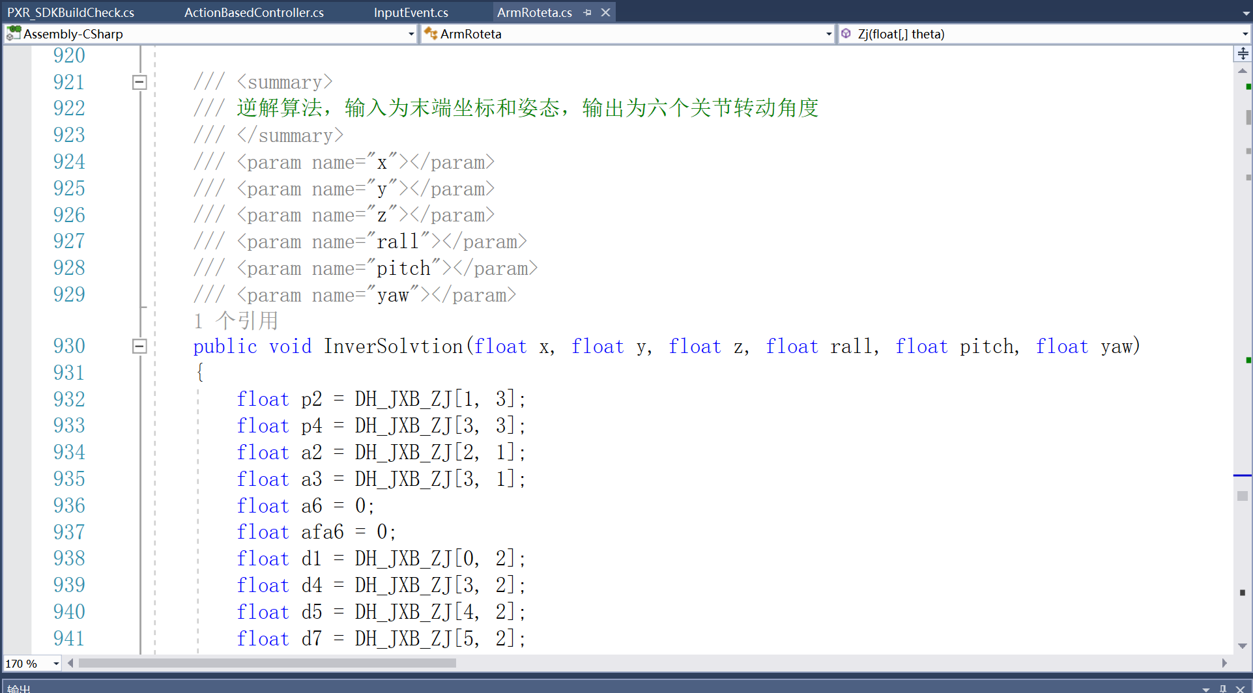Viewport: 1253px width, 693px height.
Task: Click the 'rall' parameter in method signature
Action: [851, 346]
